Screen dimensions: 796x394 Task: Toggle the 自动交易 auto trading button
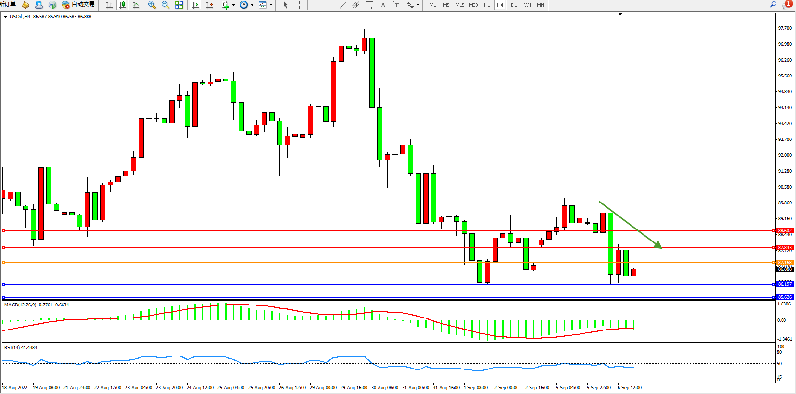coord(78,5)
